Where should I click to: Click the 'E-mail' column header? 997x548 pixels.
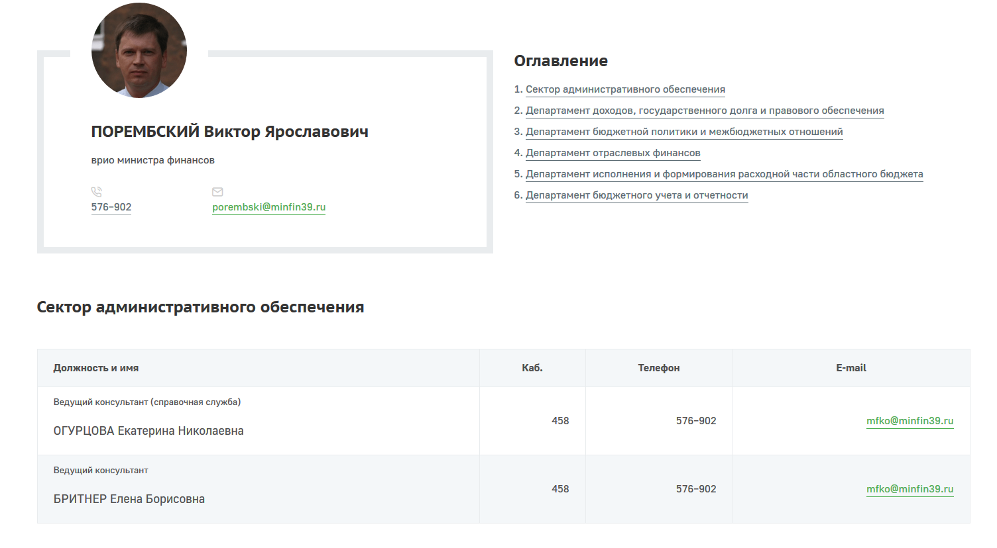[x=851, y=368]
